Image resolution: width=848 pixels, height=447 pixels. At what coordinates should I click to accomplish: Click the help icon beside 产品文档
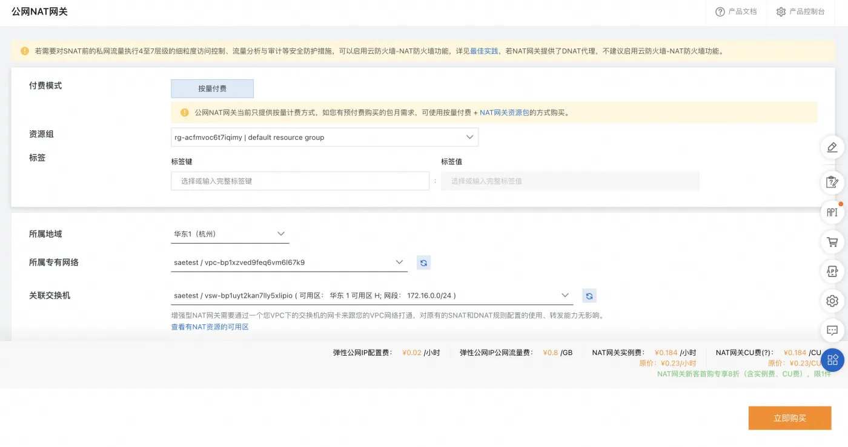720,11
